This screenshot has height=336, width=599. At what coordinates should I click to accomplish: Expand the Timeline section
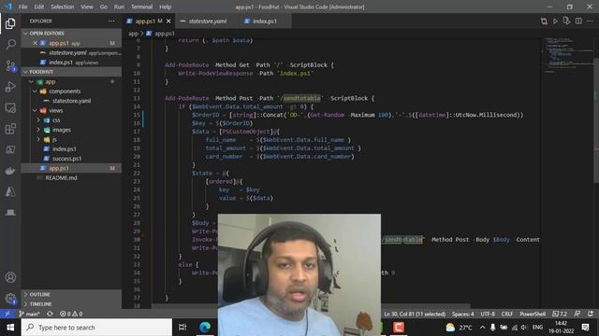tap(71, 304)
